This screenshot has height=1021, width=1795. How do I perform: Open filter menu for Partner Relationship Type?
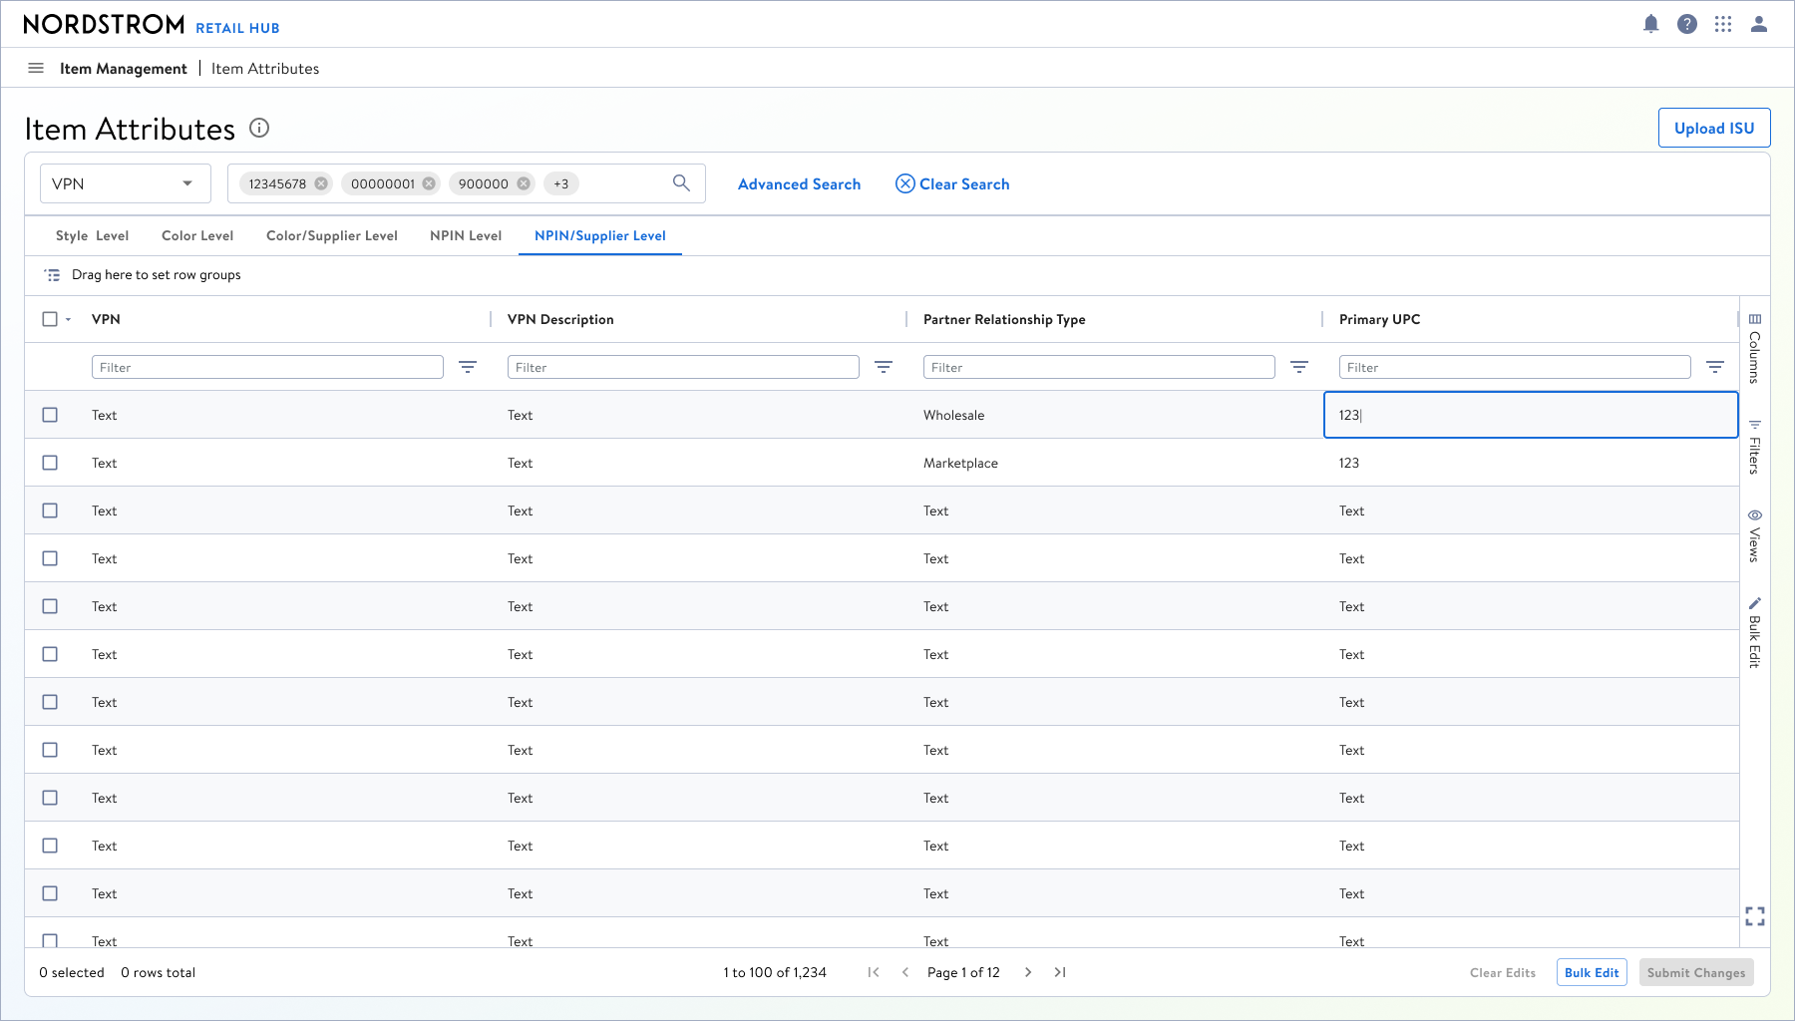(1299, 367)
